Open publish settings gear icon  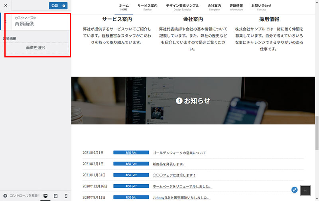coord(64,6)
